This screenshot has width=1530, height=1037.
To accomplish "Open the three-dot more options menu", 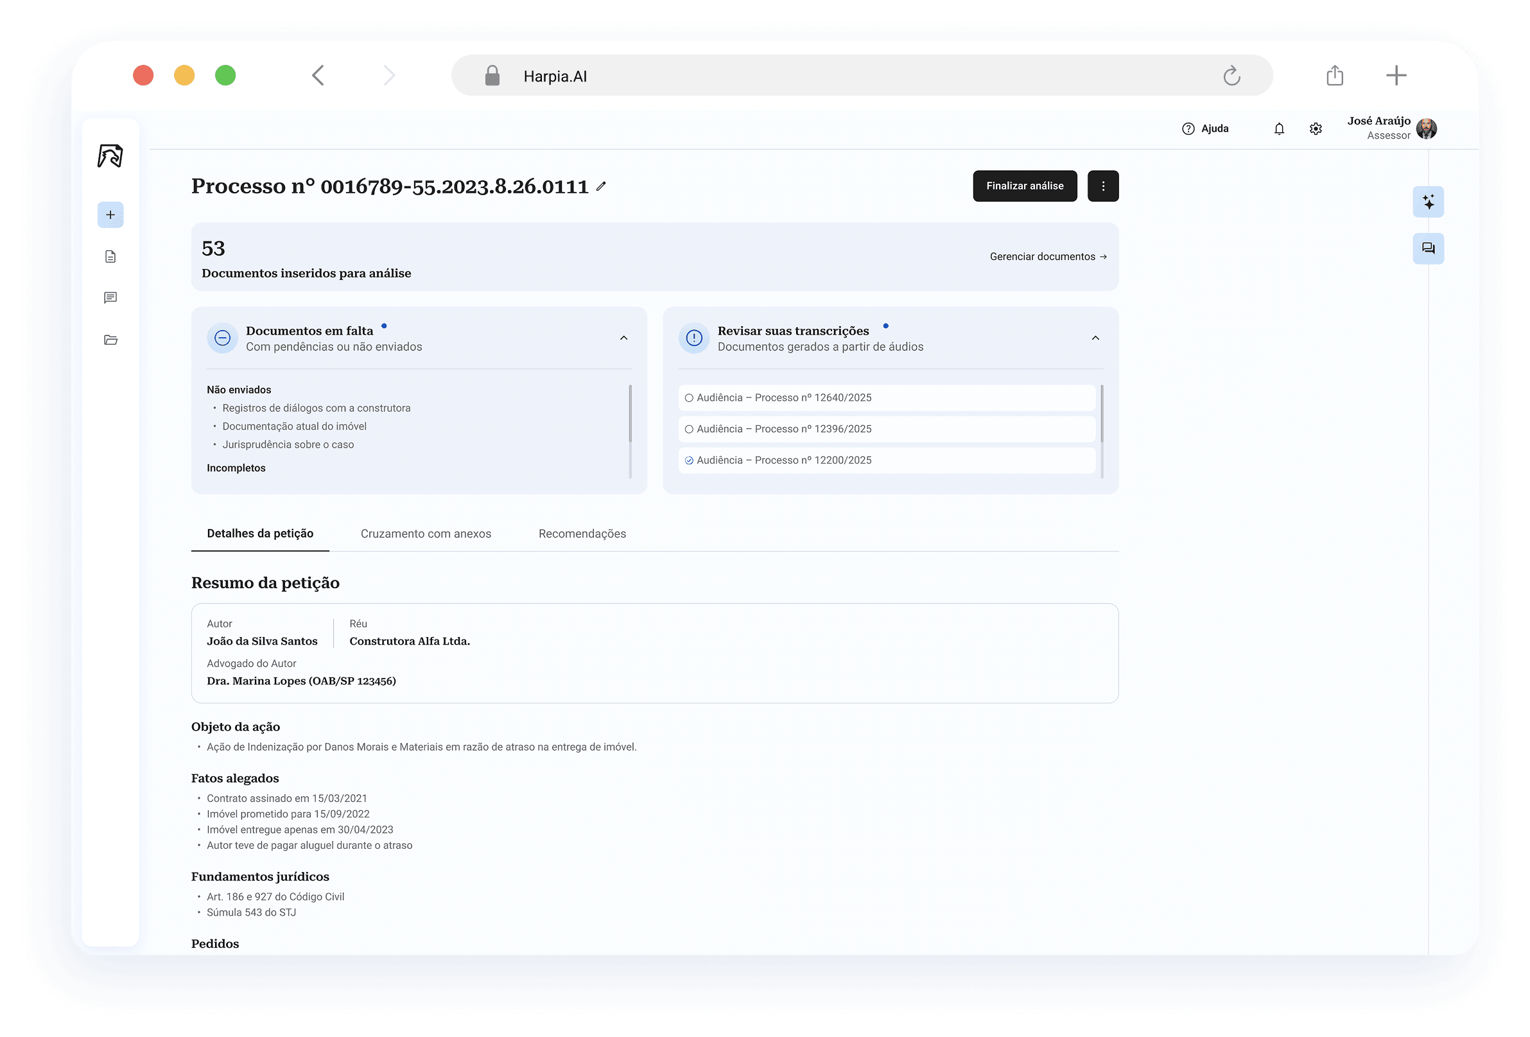I will click(1103, 186).
